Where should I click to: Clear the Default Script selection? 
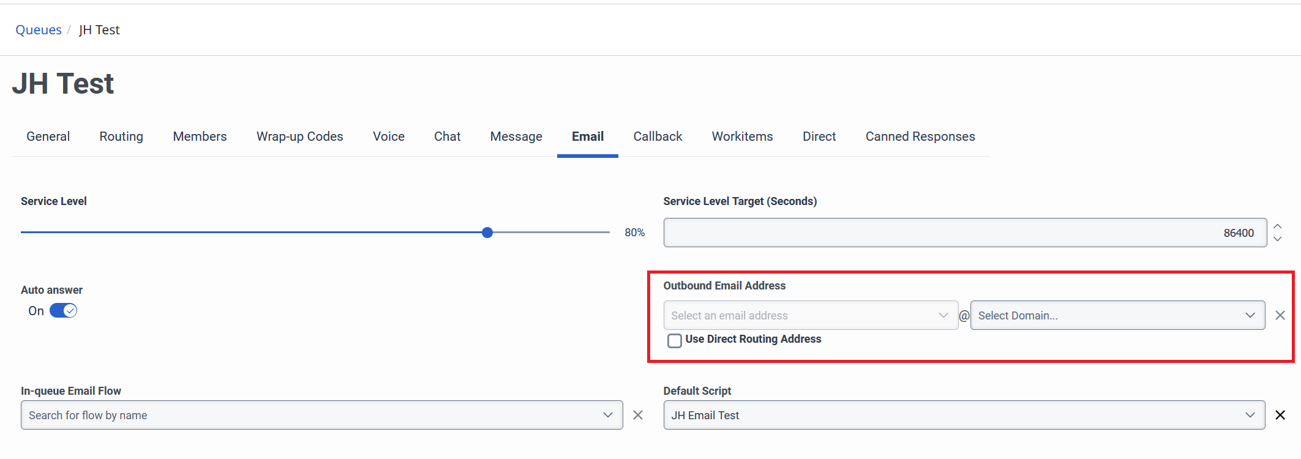(x=1280, y=415)
